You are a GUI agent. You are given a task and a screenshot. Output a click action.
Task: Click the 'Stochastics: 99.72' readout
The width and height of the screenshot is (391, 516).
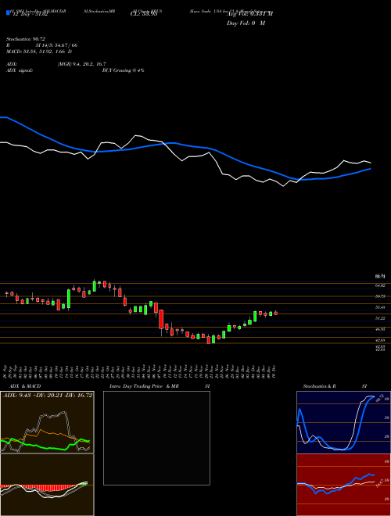click(25, 39)
